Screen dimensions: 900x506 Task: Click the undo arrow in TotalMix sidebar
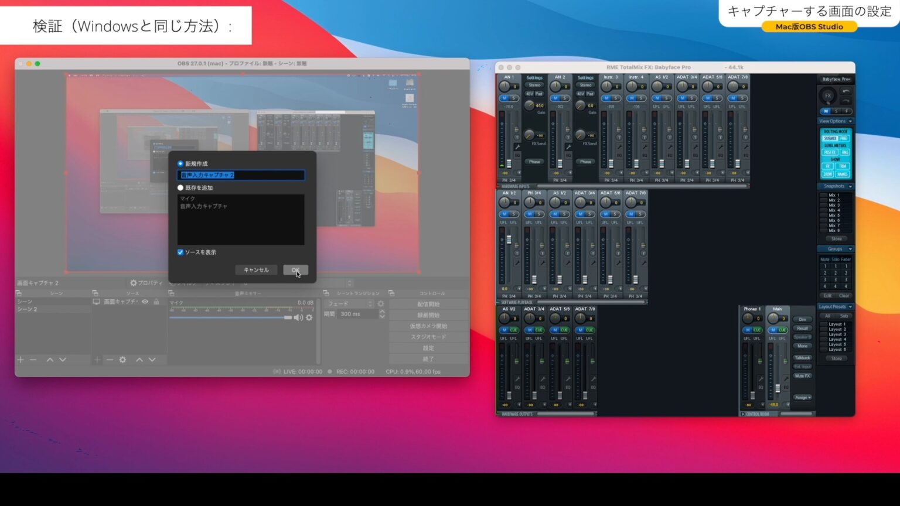(846, 91)
